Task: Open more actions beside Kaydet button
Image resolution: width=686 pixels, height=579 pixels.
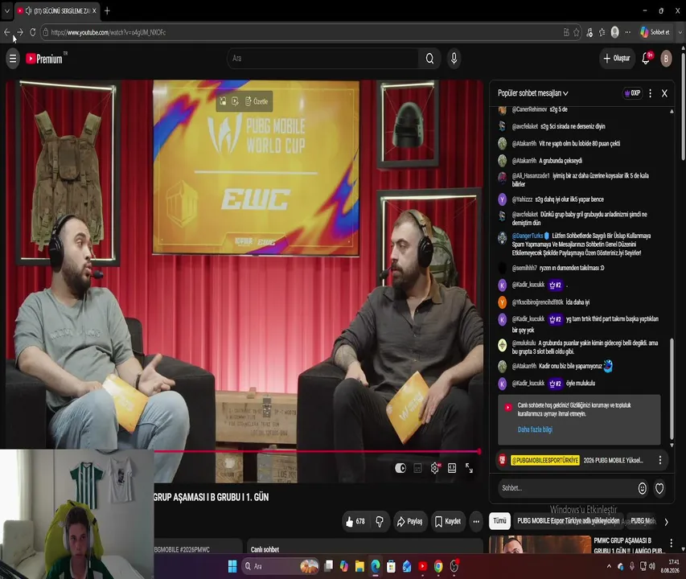Action: coord(476,521)
